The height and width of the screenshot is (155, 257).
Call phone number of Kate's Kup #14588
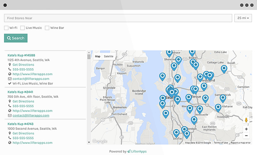coord(23,69)
